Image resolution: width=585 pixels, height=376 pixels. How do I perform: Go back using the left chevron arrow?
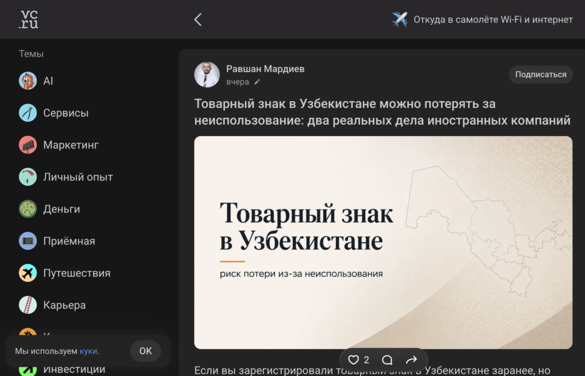pos(198,19)
